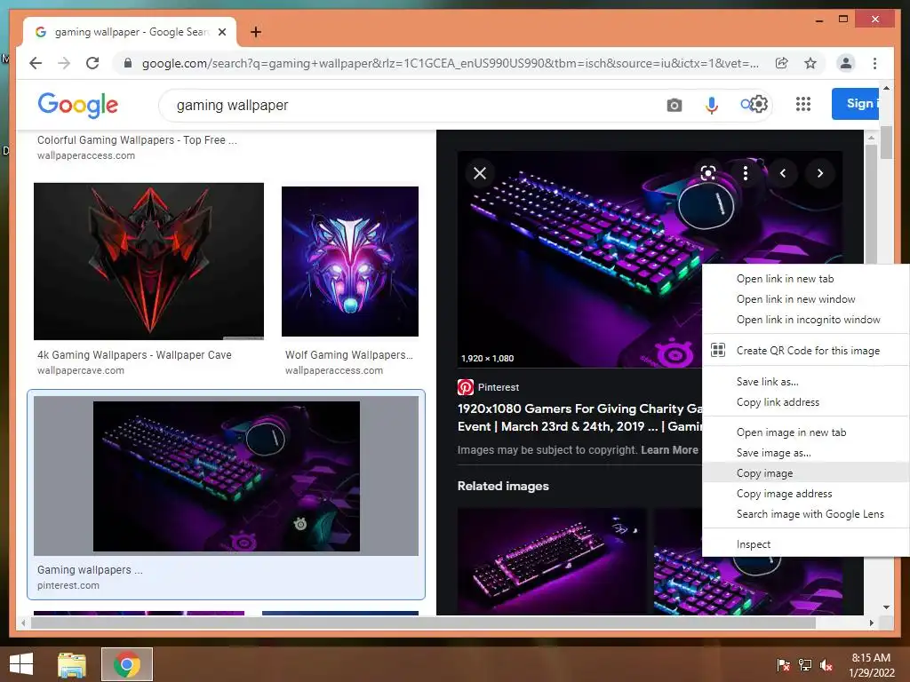This screenshot has width=910, height=682.
Task: Click the preview panel scrollbar thumb
Action: (x=871, y=203)
